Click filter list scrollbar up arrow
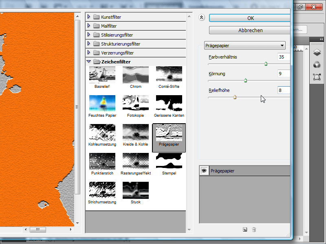Image resolution: width=326 pixels, height=244 pixels. [x=189, y=16]
